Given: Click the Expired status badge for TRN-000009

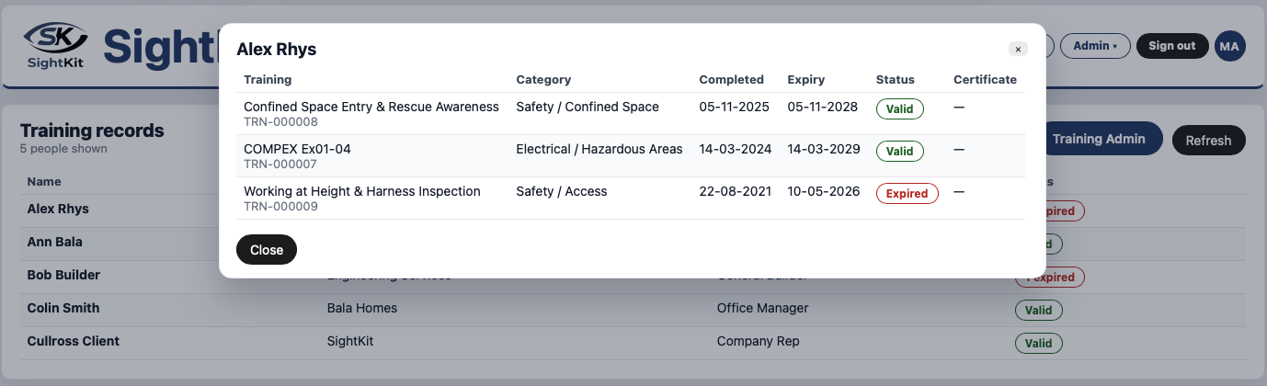Looking at the screenshot, I should pos(907,194).
